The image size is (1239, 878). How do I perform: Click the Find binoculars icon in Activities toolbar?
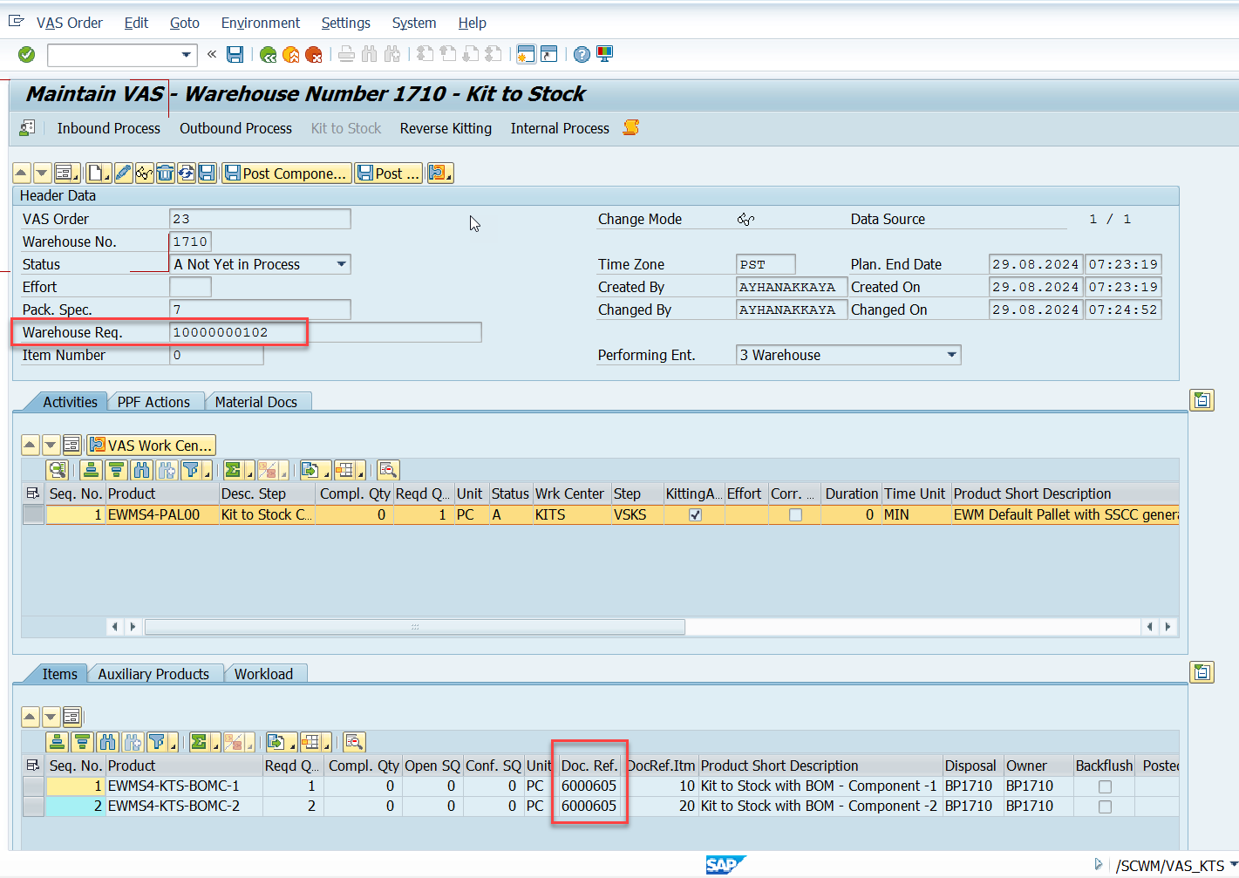point(141,470)
